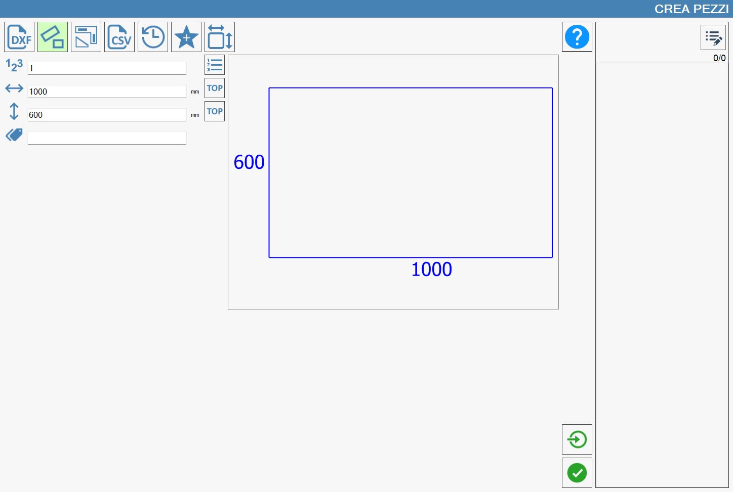Image resolution: width=733 pixels, height=492 pixels.
Task: Open the DXF import tool
Action: [19, 37]
